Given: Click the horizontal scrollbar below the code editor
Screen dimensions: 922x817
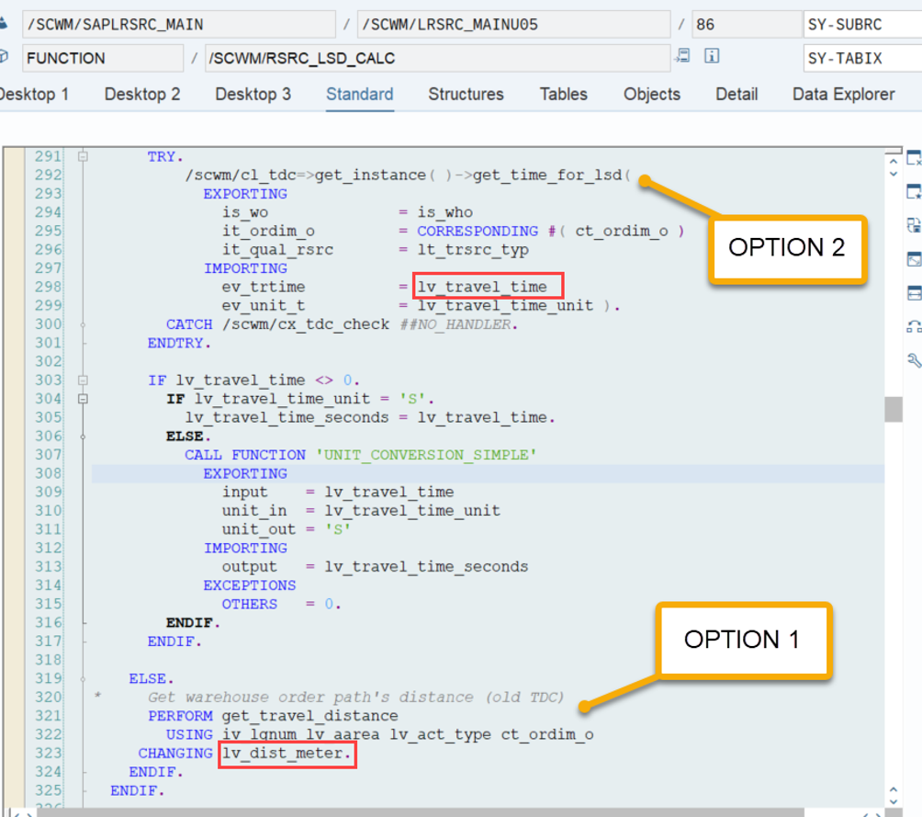Looking at the screenshot, I should 420,812.
